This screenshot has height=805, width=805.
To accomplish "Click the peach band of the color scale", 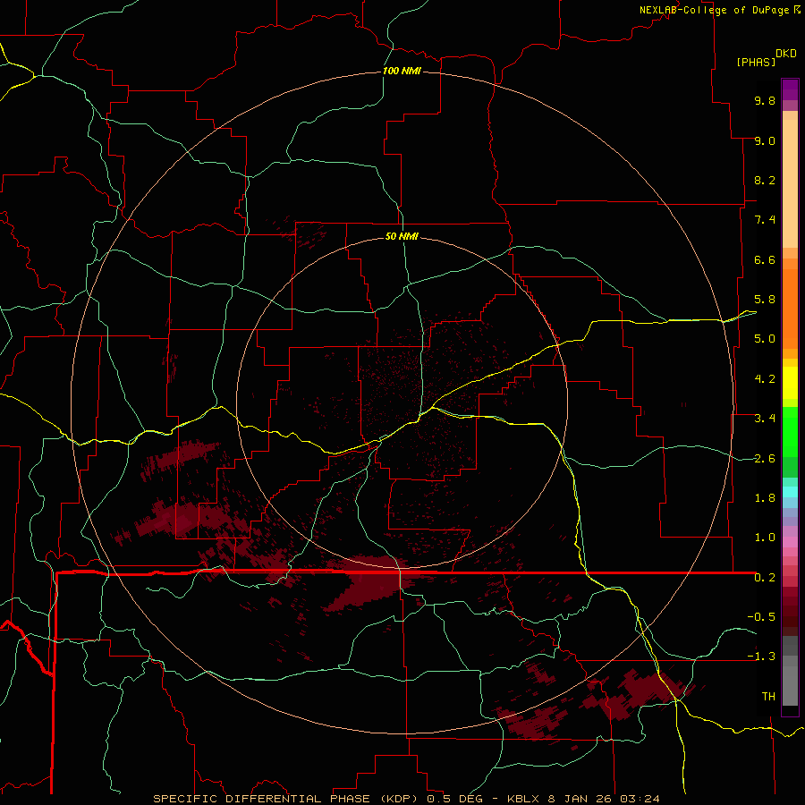I will [x=790, y=180].
